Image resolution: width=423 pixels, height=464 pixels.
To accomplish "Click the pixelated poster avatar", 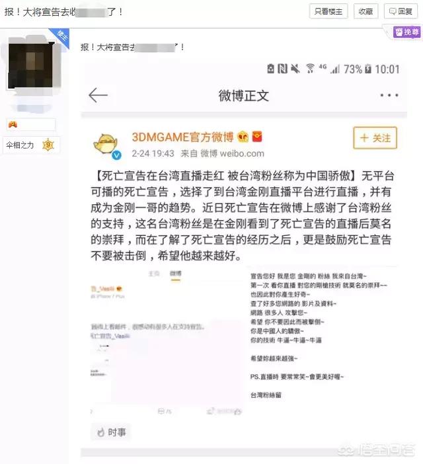I will (31, 65).
